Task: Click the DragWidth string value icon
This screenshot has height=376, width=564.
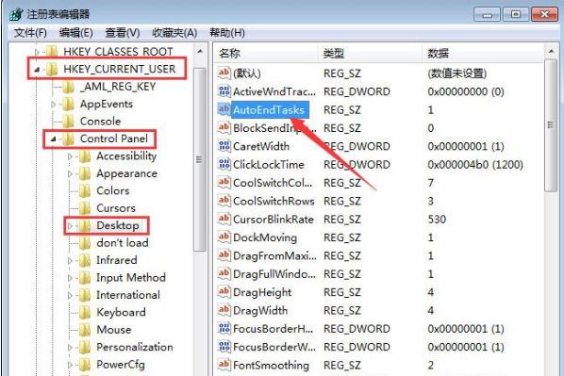Action: [x=224, y=310]
